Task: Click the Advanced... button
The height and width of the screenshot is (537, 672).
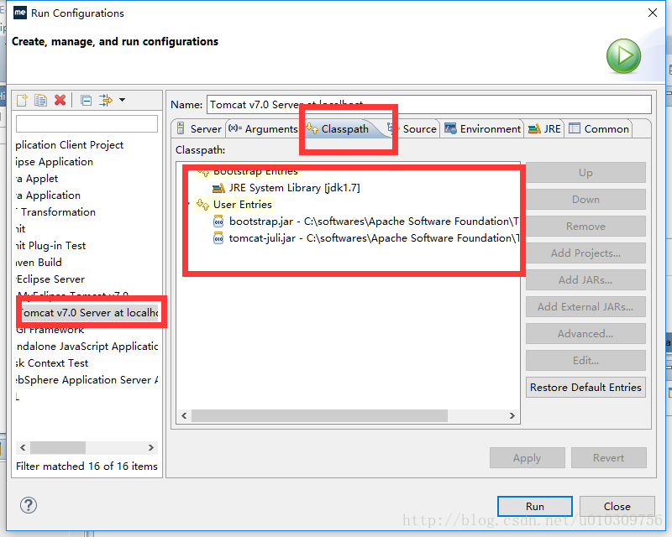Action: tap(585, 334)
